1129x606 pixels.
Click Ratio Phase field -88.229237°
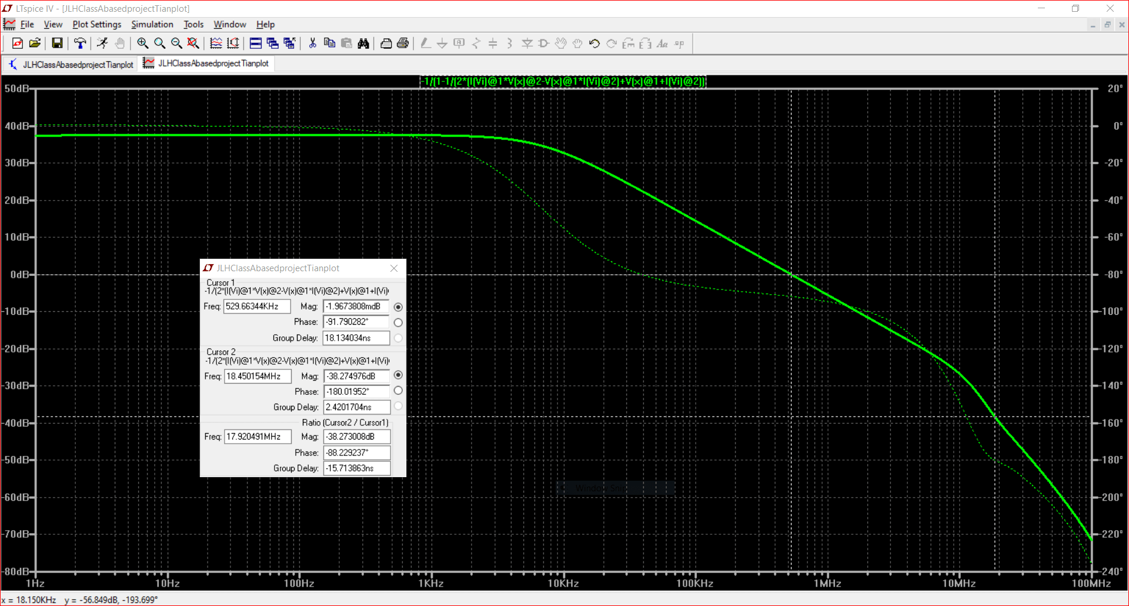coord(357,452)
